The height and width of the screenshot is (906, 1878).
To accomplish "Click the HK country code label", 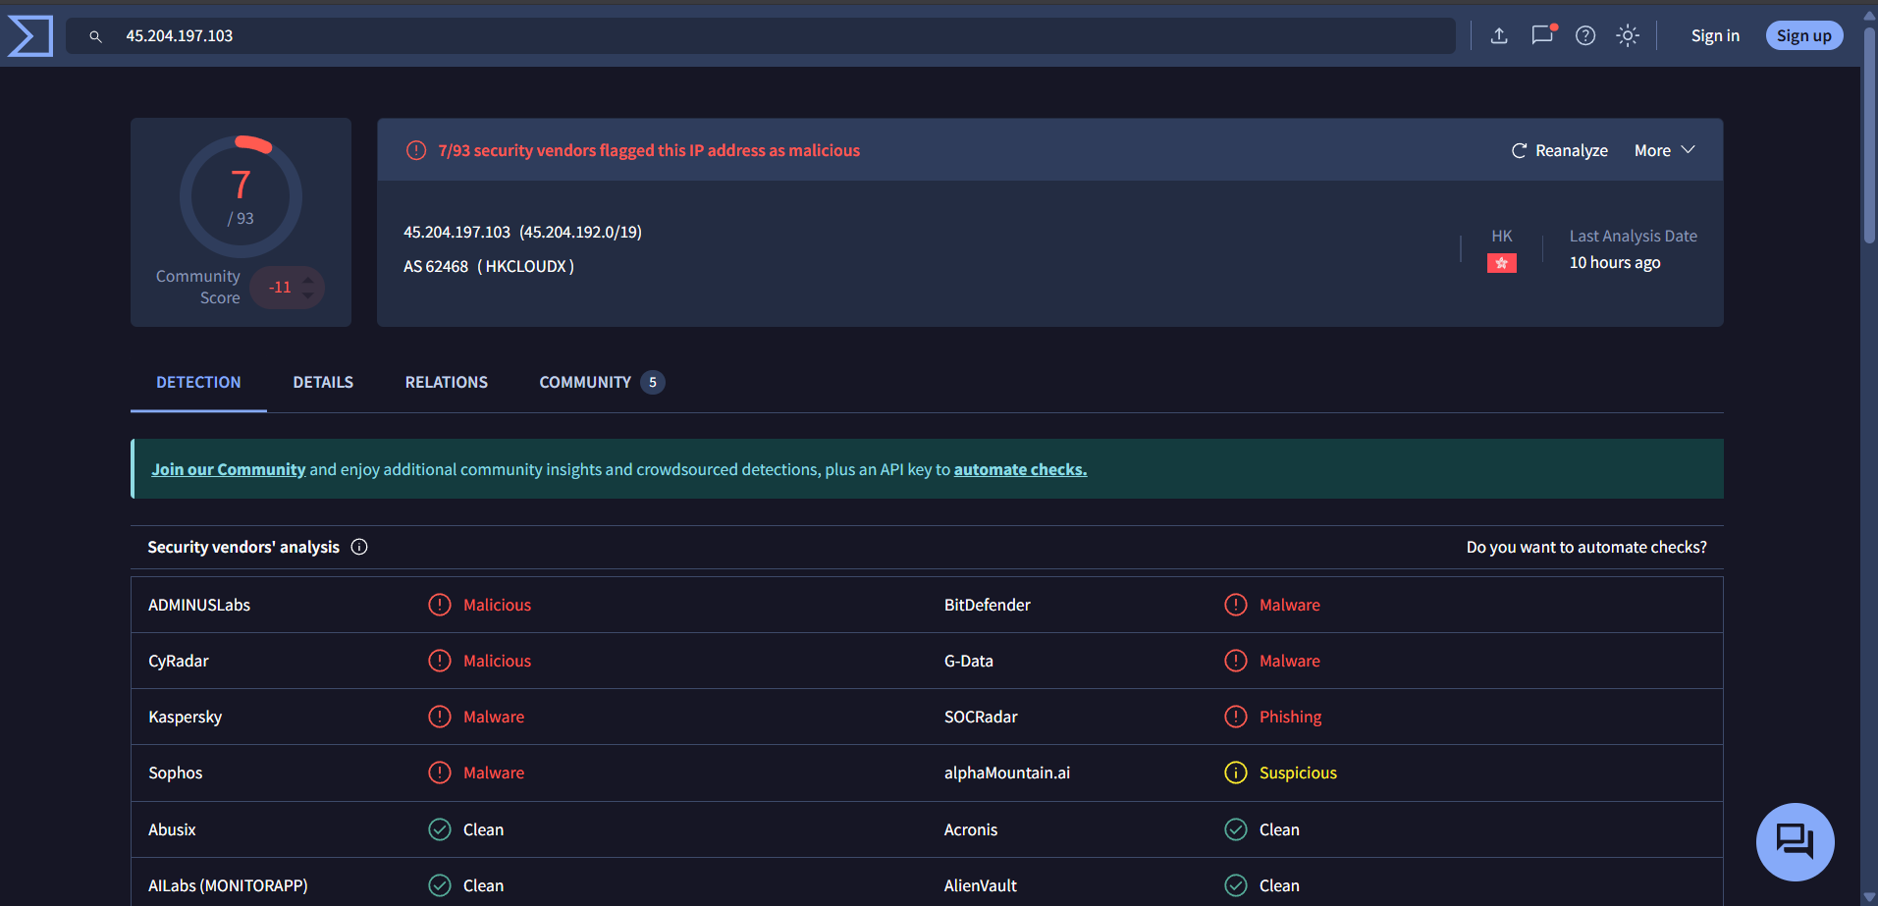I will (1502, 236).
